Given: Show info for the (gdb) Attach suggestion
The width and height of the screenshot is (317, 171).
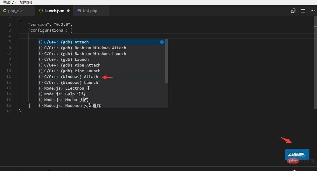Looking at the screenshot, I should click(162, 42).
